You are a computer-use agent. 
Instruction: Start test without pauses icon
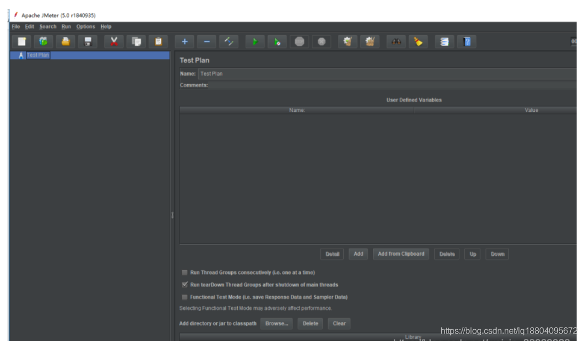(277, 42)
